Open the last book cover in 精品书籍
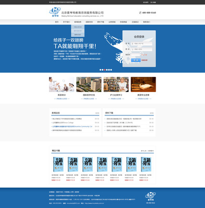The width and height of the screenshot is (205, 208). (146, 164)
